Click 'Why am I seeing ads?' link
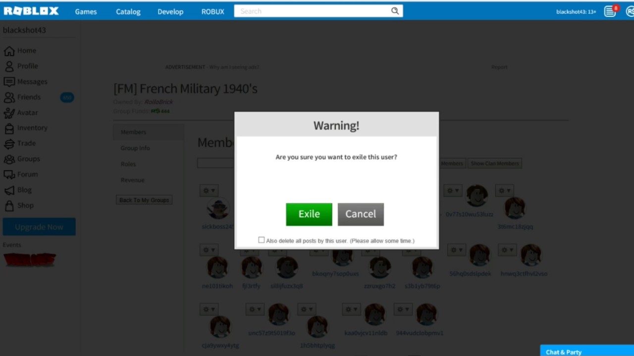Viewport: 634px width, 356px height. (x=234, y=67)
